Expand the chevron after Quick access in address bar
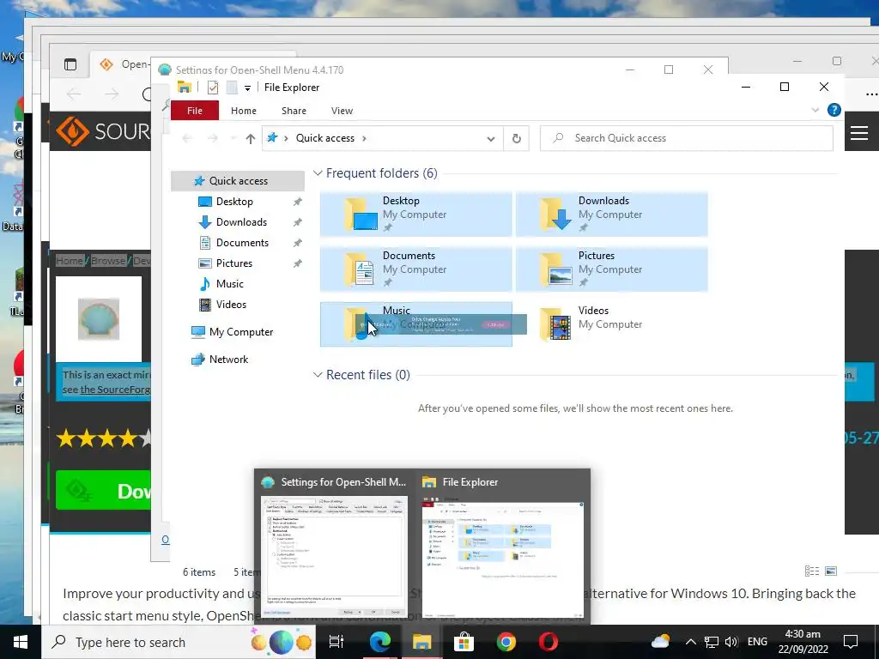This screenshot has width=879, height=659. pos(364,138)
